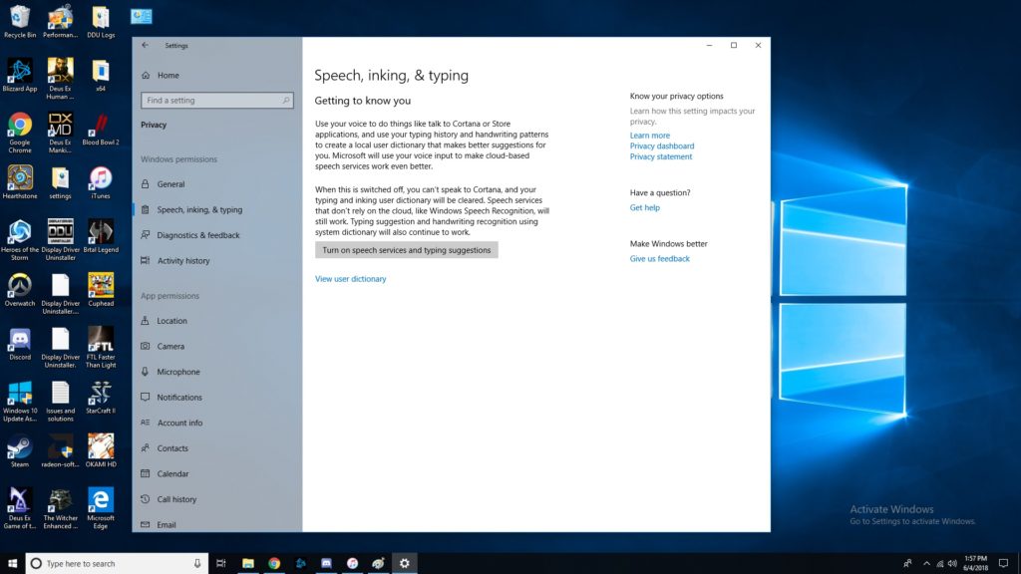This screenshot has height=574, width=1021.
Task: Open the Start menu
Action: 12,563
